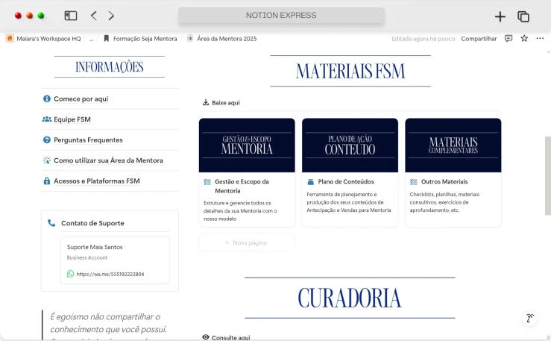Open Comece por aqui page
This screenshot has width=551, height=341.
pyautogui.click(x=81, y=98)
